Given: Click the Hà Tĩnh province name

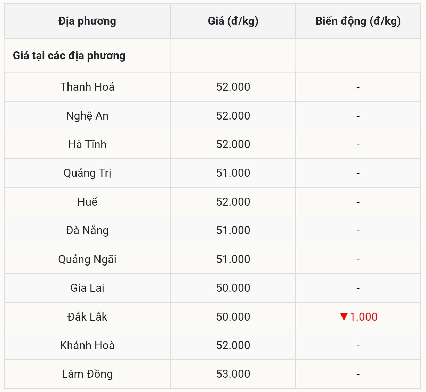Looking at the screenshot, I should tap(87, 144).
